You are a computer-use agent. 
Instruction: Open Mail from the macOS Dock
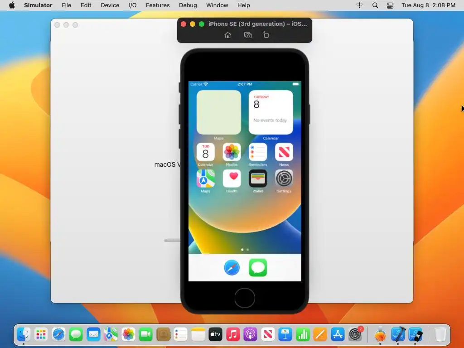point(93,335)
